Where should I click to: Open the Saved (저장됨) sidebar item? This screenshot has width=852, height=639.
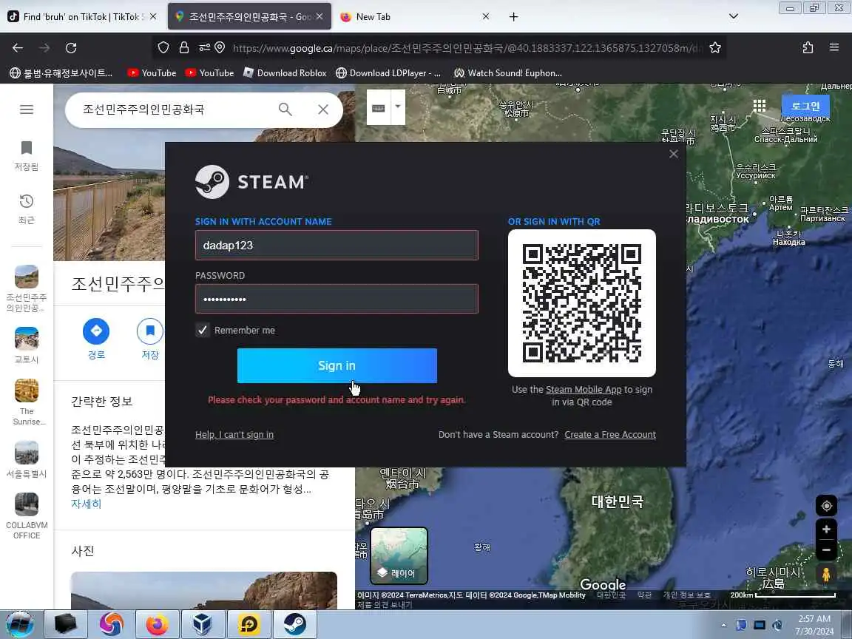click(27, 155)
